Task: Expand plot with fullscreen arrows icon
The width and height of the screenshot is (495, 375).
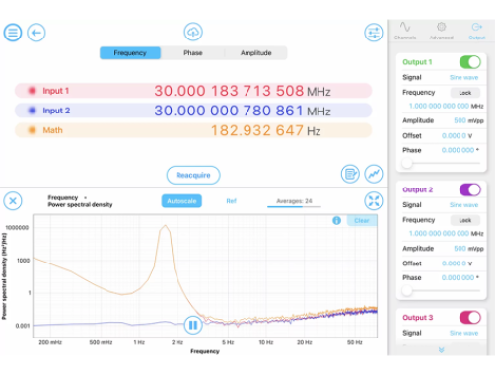Action: [374, 200]
